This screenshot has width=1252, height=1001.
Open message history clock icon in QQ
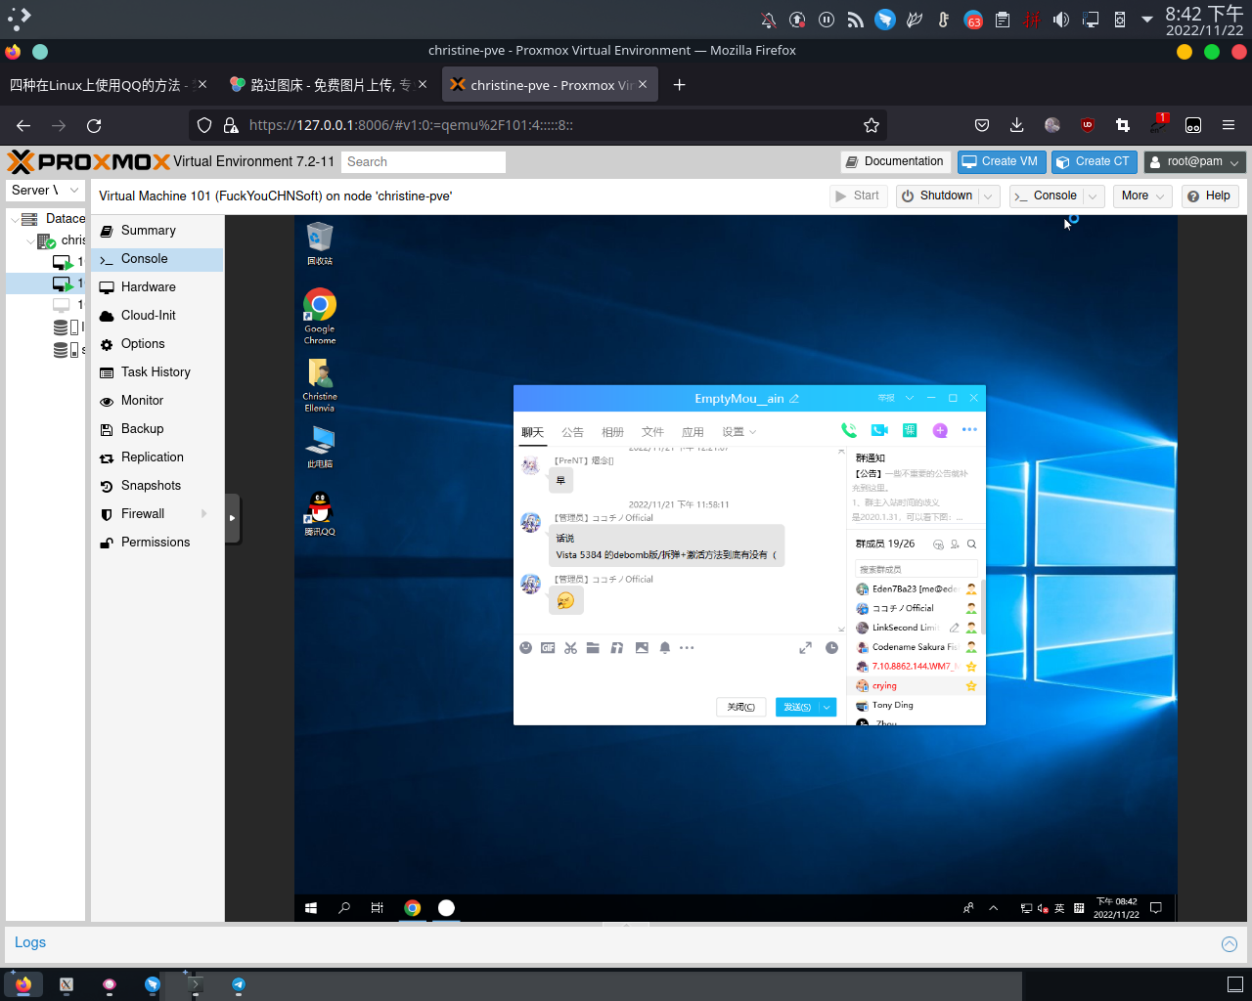pyautogui.click(x=831, y=648)
